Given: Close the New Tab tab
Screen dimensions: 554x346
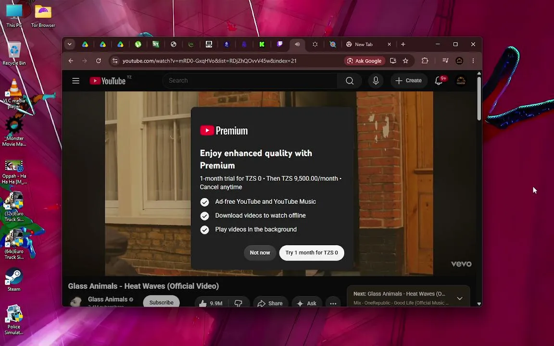Looking at the screenshot, I should [x=390, y=44].
